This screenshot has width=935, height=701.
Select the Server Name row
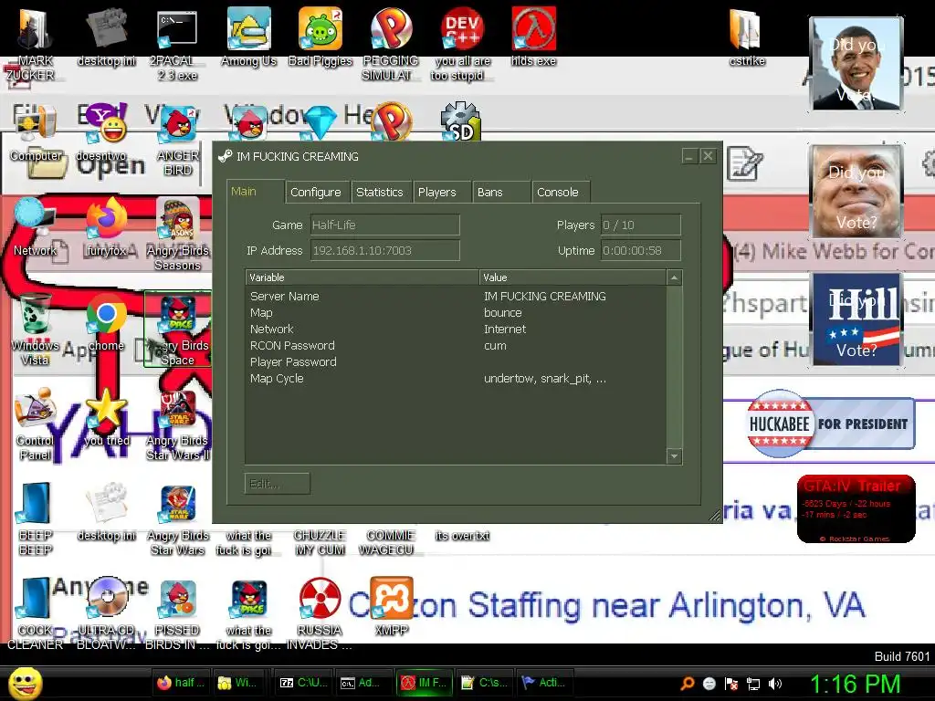(x=457, y=297)
